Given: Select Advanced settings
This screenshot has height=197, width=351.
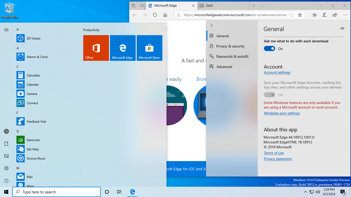Looking at the screenshot, I should (x=232, y=67).
